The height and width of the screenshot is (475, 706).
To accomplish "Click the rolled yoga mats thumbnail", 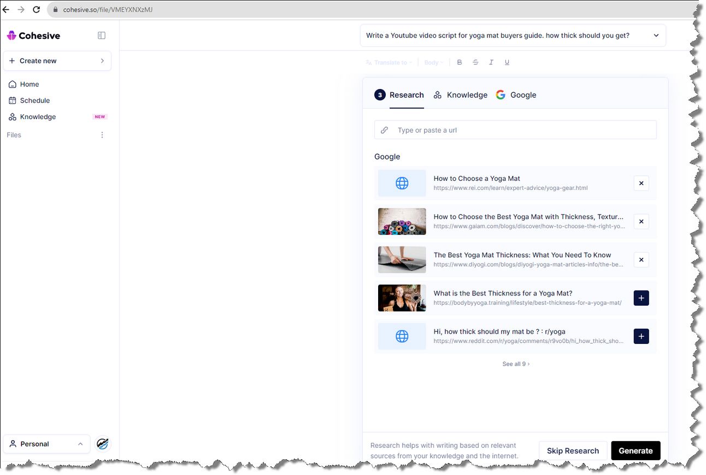I will point(402,222).
